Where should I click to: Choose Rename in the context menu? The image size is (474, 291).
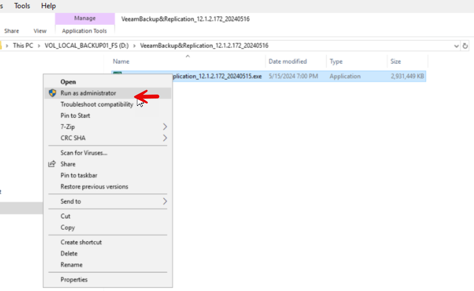click(x=108, y=265)
